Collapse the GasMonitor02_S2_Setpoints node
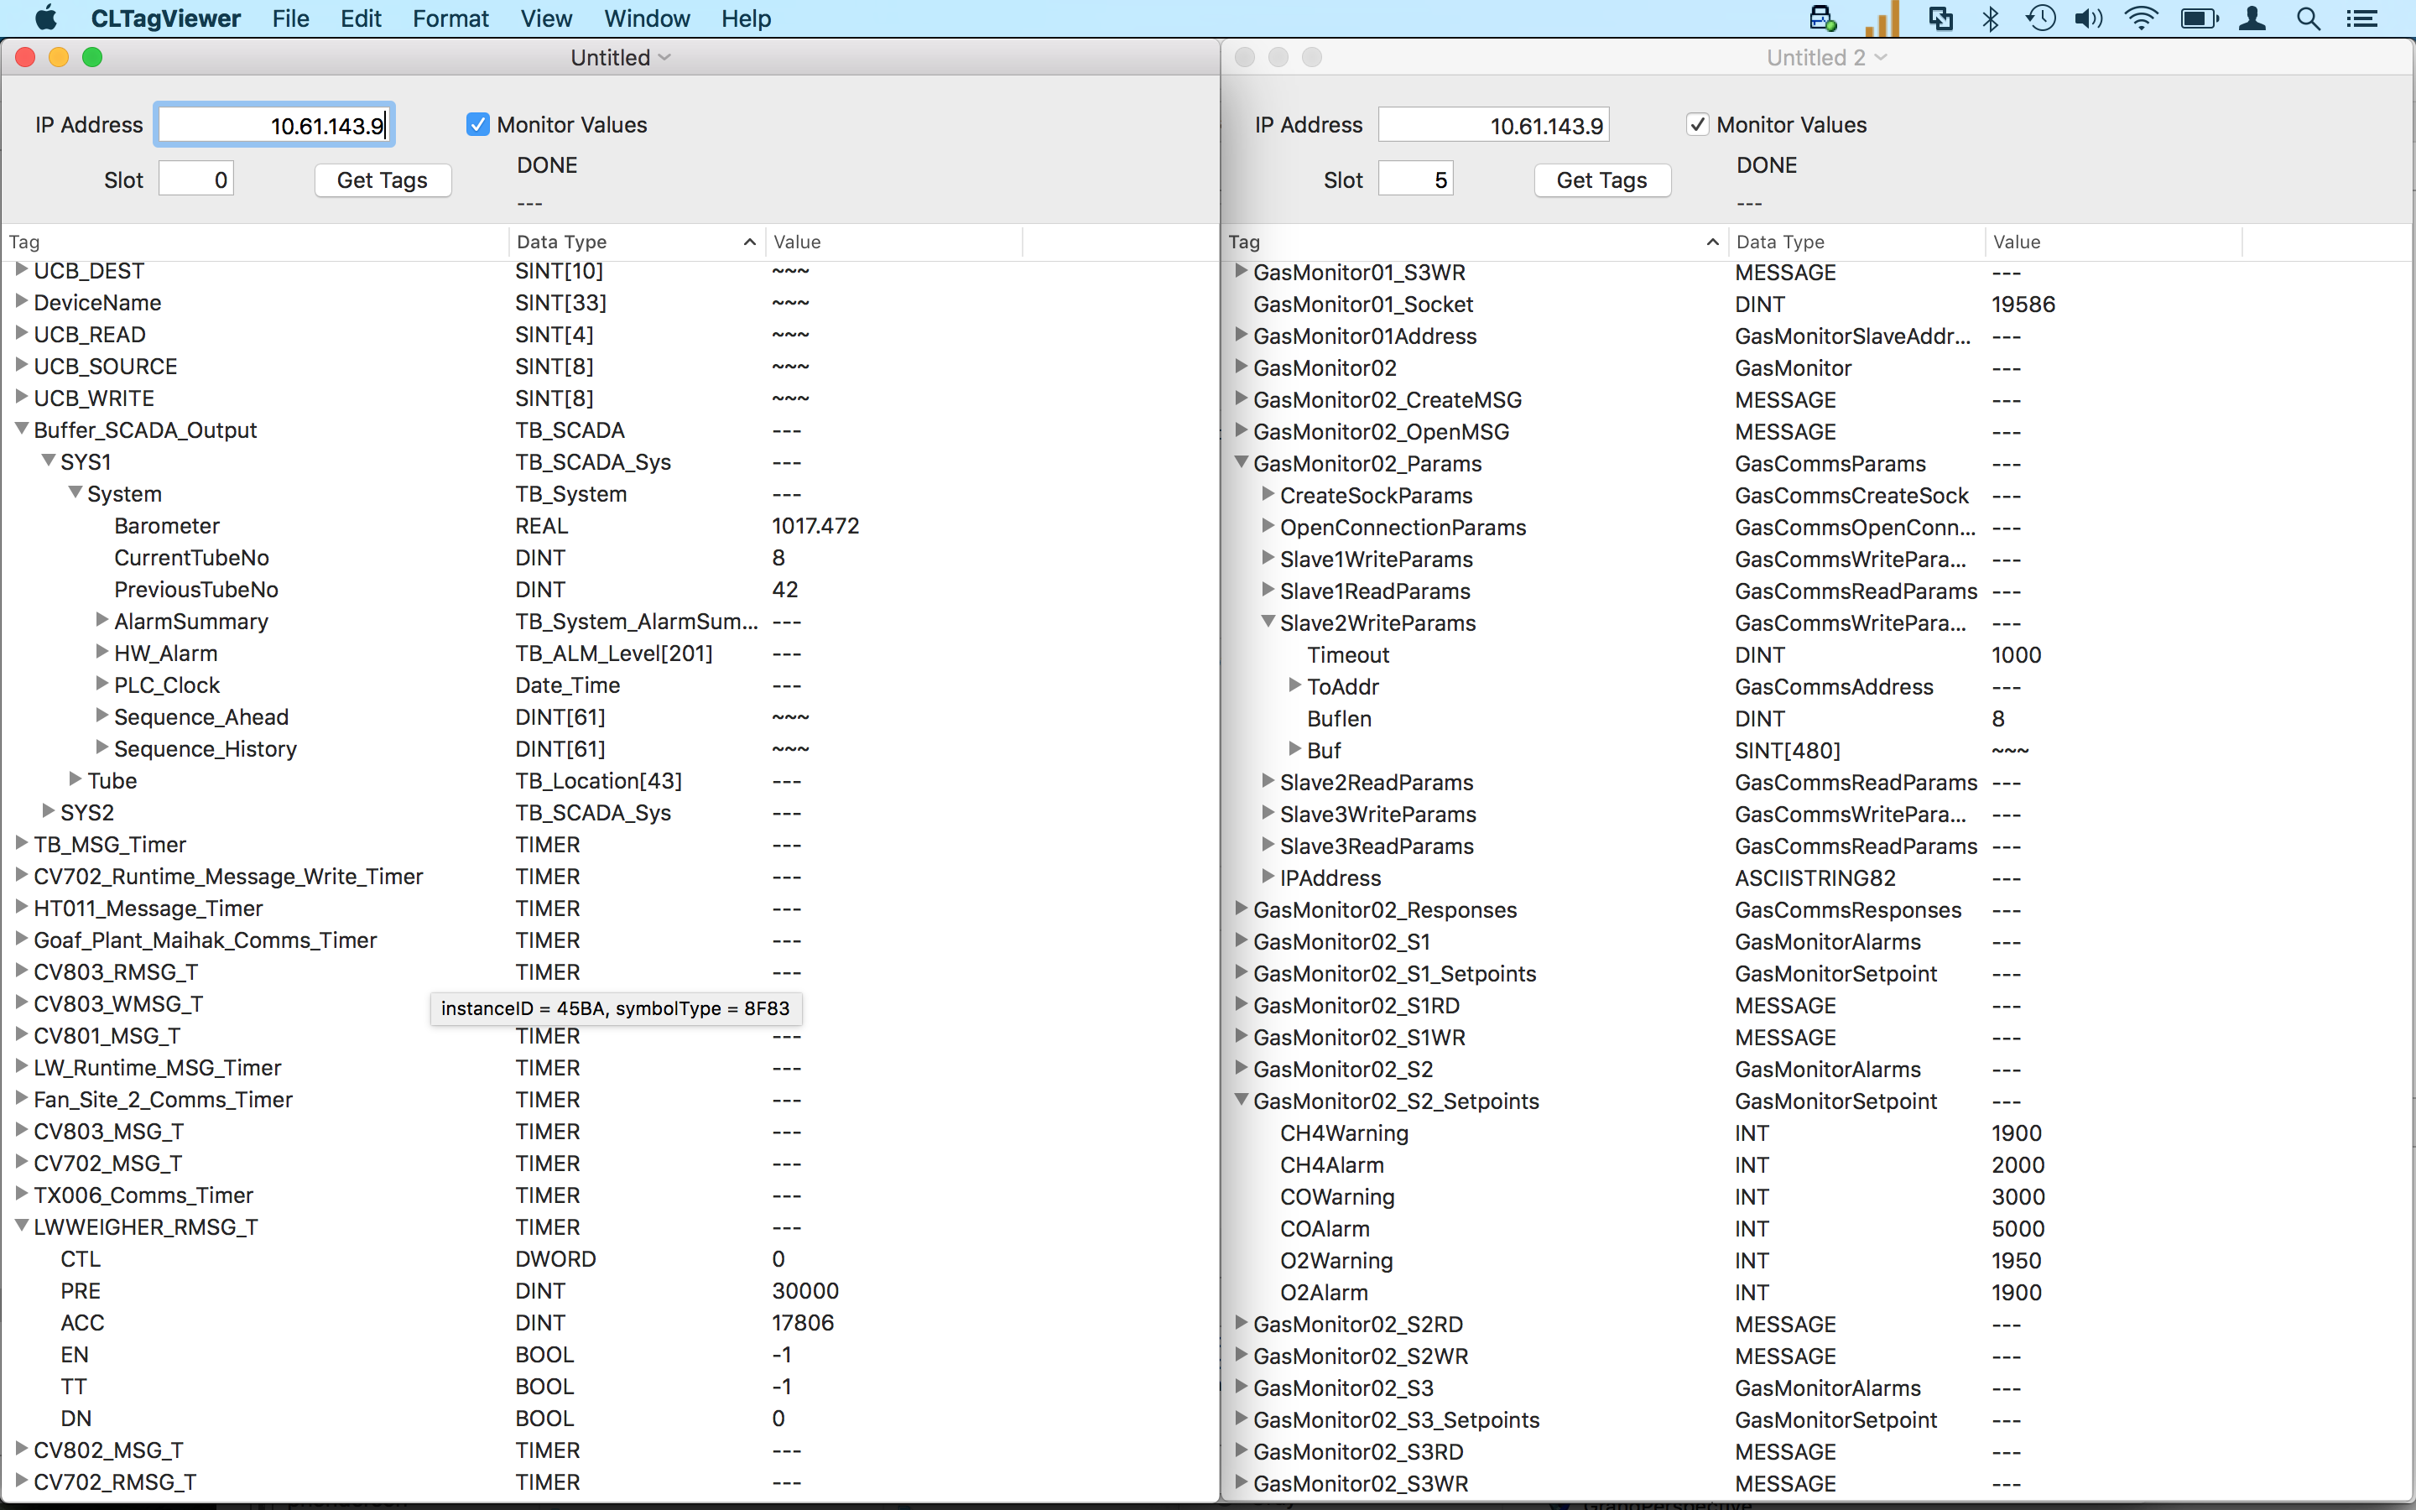2416x1510 pixels. pos(1241,1101)
